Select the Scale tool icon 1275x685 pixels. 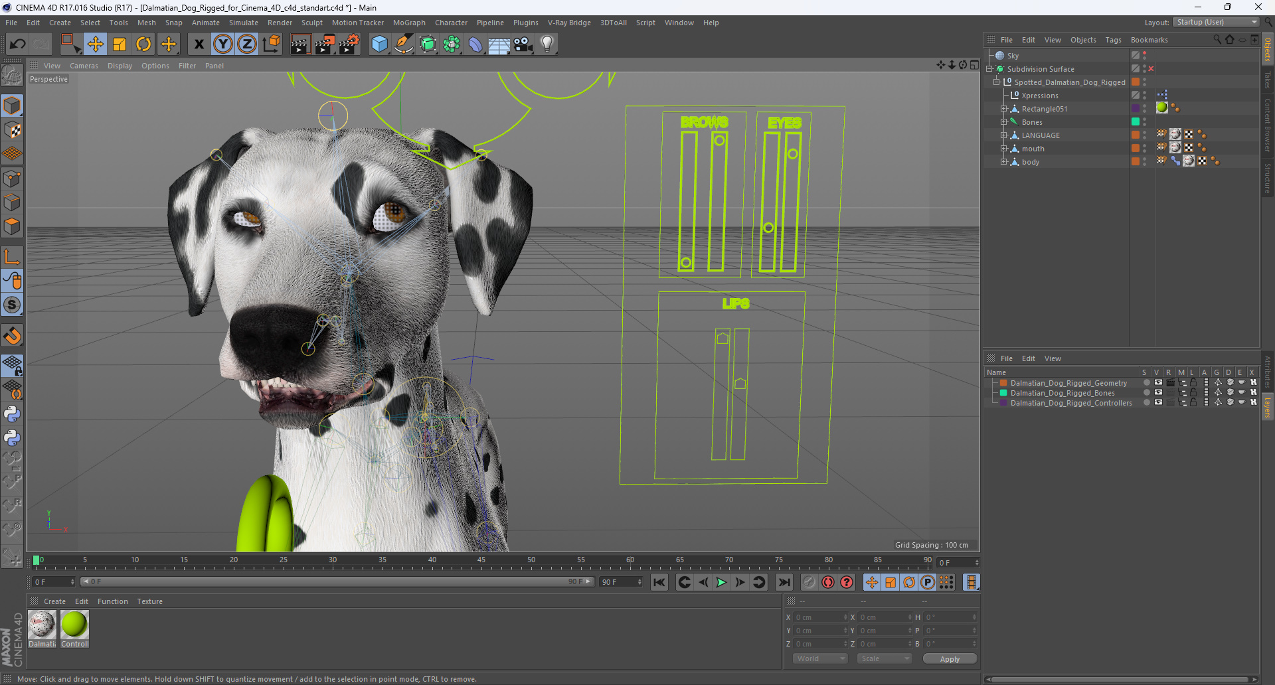[x=120, y=44]
